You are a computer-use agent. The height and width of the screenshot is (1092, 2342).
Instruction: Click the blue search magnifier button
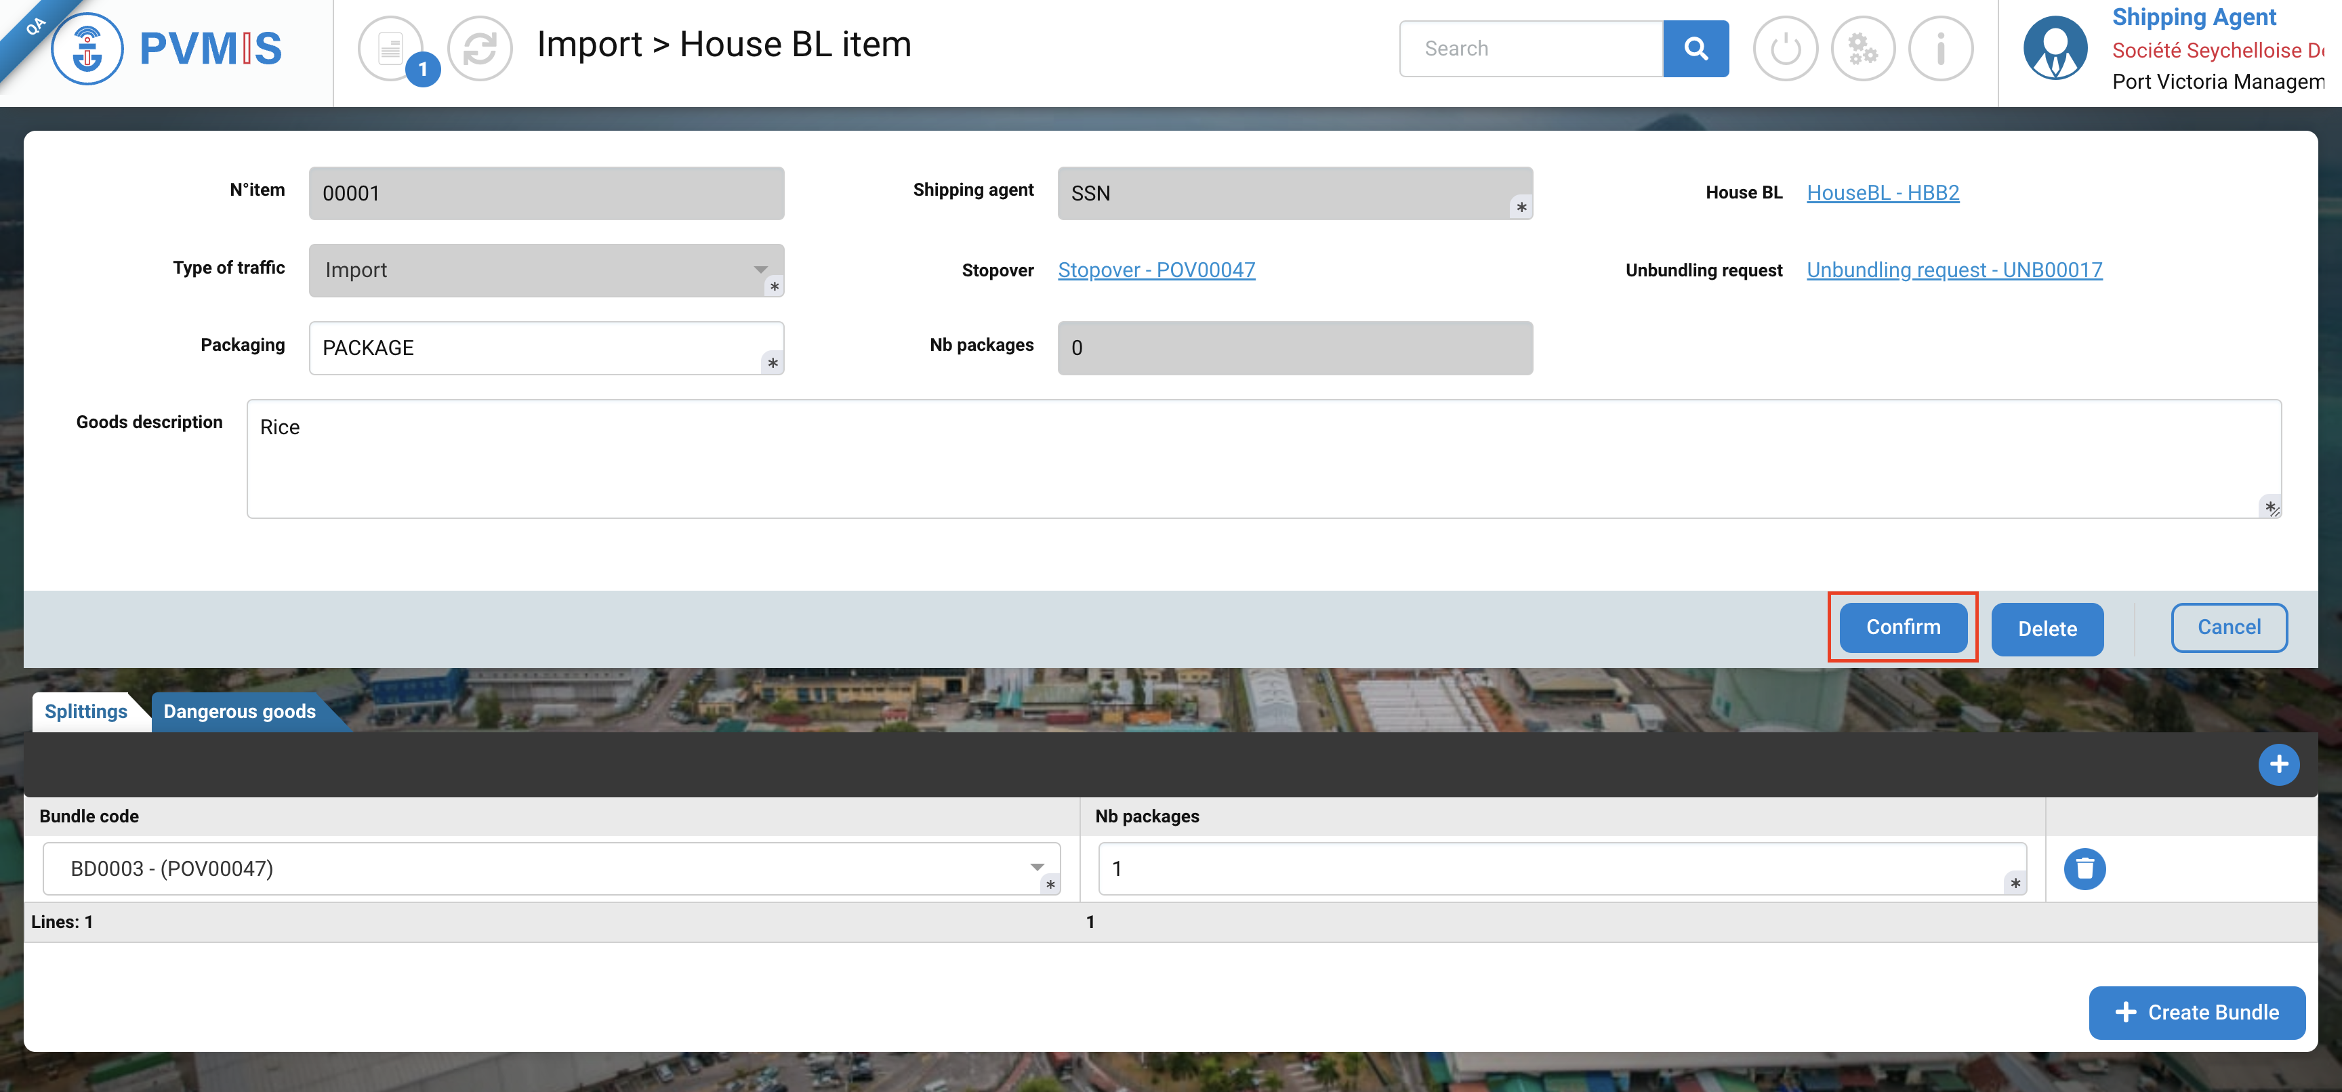click(1695, 49)
